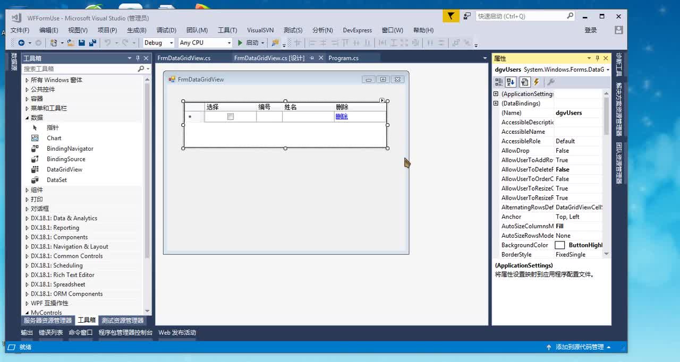Switch Properties to categorized view

pyautogui.click(x=499, y=82)
